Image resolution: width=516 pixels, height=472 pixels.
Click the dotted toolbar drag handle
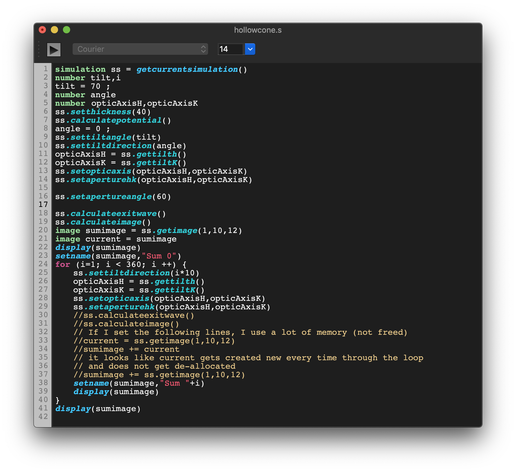39,49
